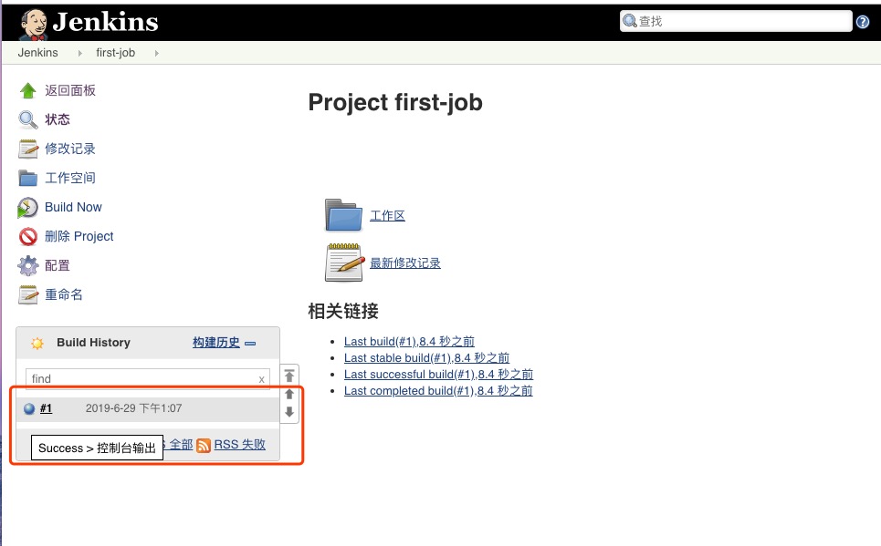Select 状态 in the sidebar
The width and height of the screenshot is (881, 546).
[58, 119]
